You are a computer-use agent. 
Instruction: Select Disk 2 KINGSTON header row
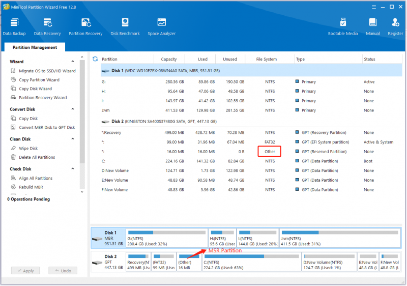coord(251,122)
